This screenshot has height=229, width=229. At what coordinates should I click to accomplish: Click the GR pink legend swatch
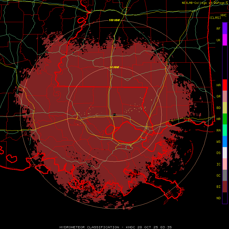(x=225, y=96)
